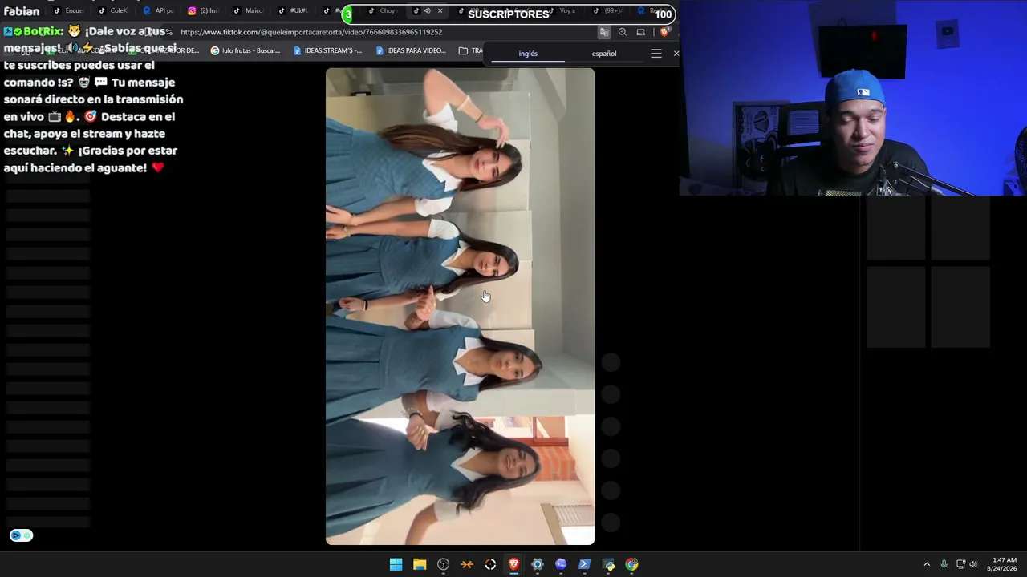Click the TikTok video player

click(x=460, y=306)
